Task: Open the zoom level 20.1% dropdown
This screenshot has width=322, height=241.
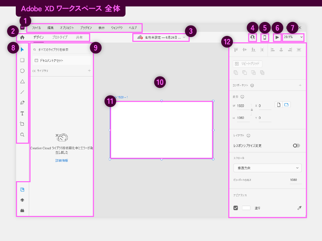Action: (x=293, y=37)
